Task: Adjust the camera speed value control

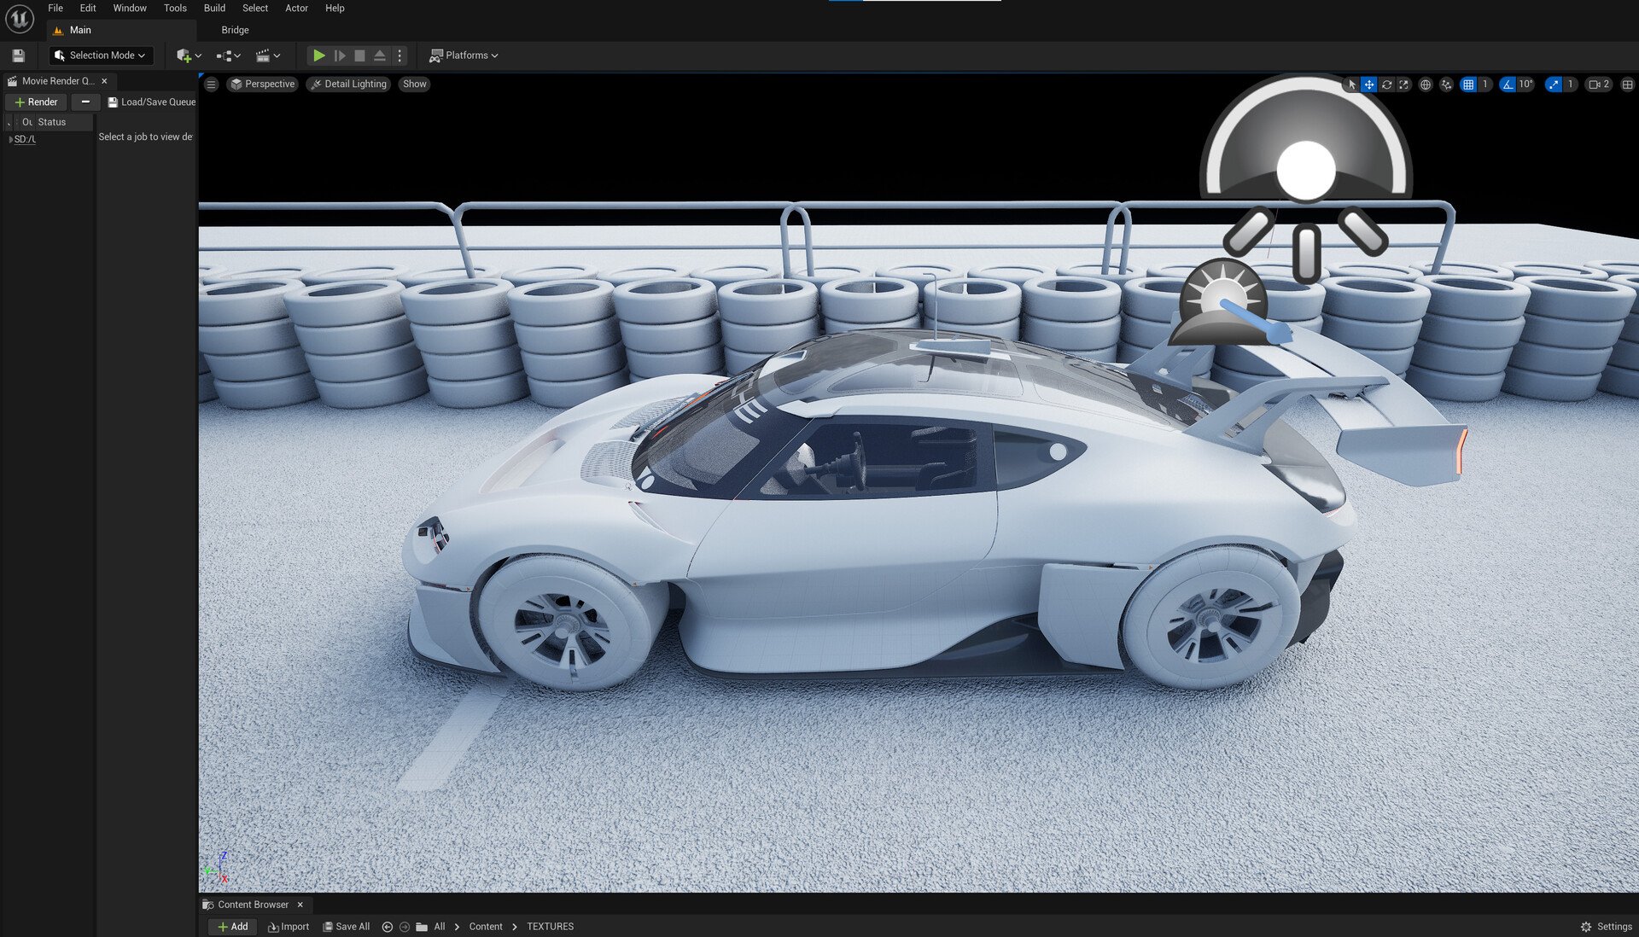Action: [x=1598, y=84]
